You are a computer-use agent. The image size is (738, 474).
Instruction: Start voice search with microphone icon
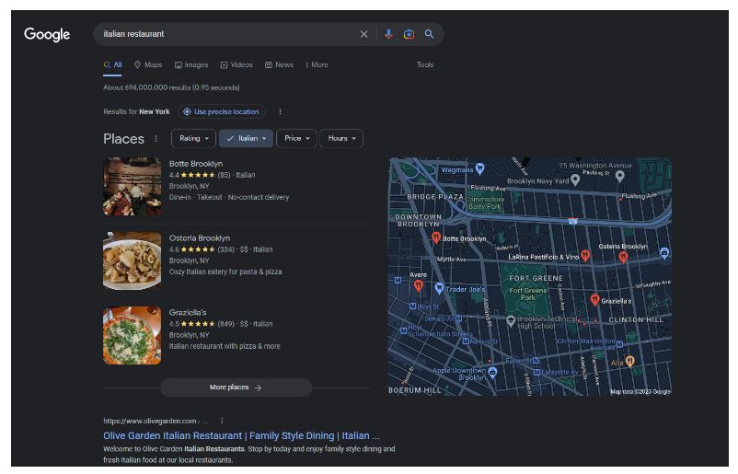(388, 34)
